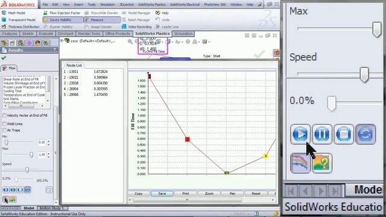The image size is (386, 217).
Task: Click the enlarged Stop button
Action: (344, 134)
